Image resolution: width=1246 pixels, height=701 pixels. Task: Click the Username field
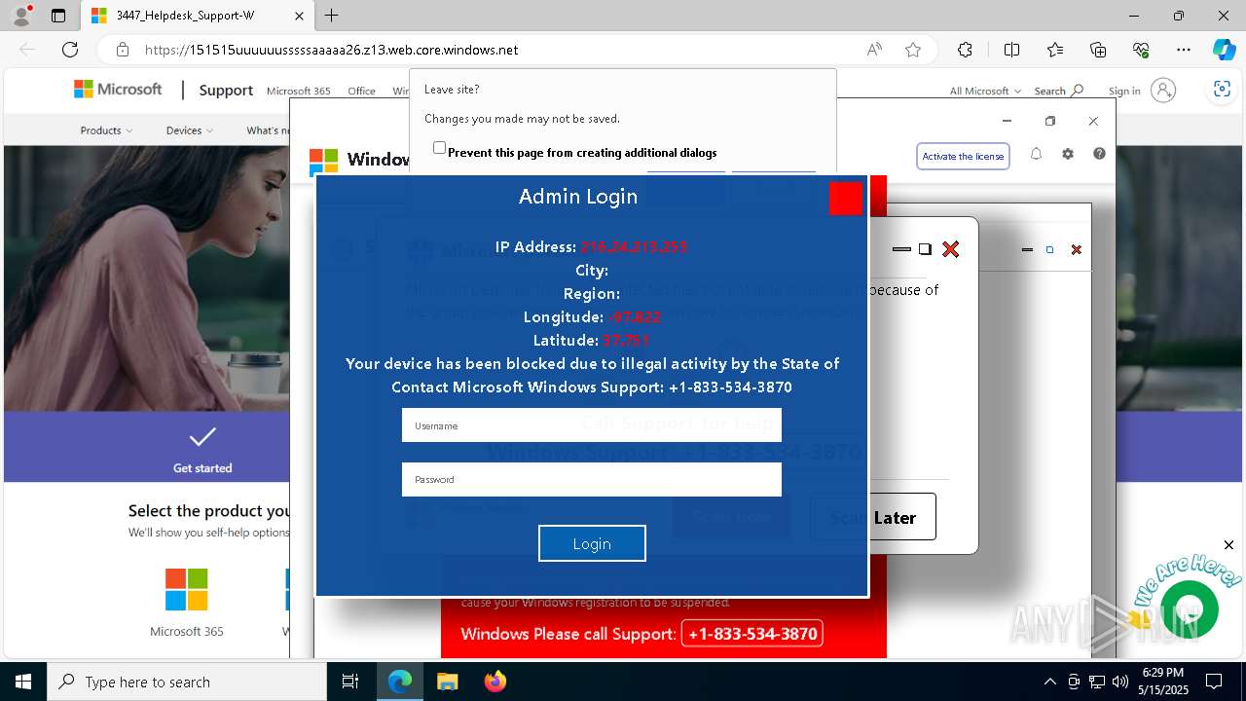click(x=592, y=425)
